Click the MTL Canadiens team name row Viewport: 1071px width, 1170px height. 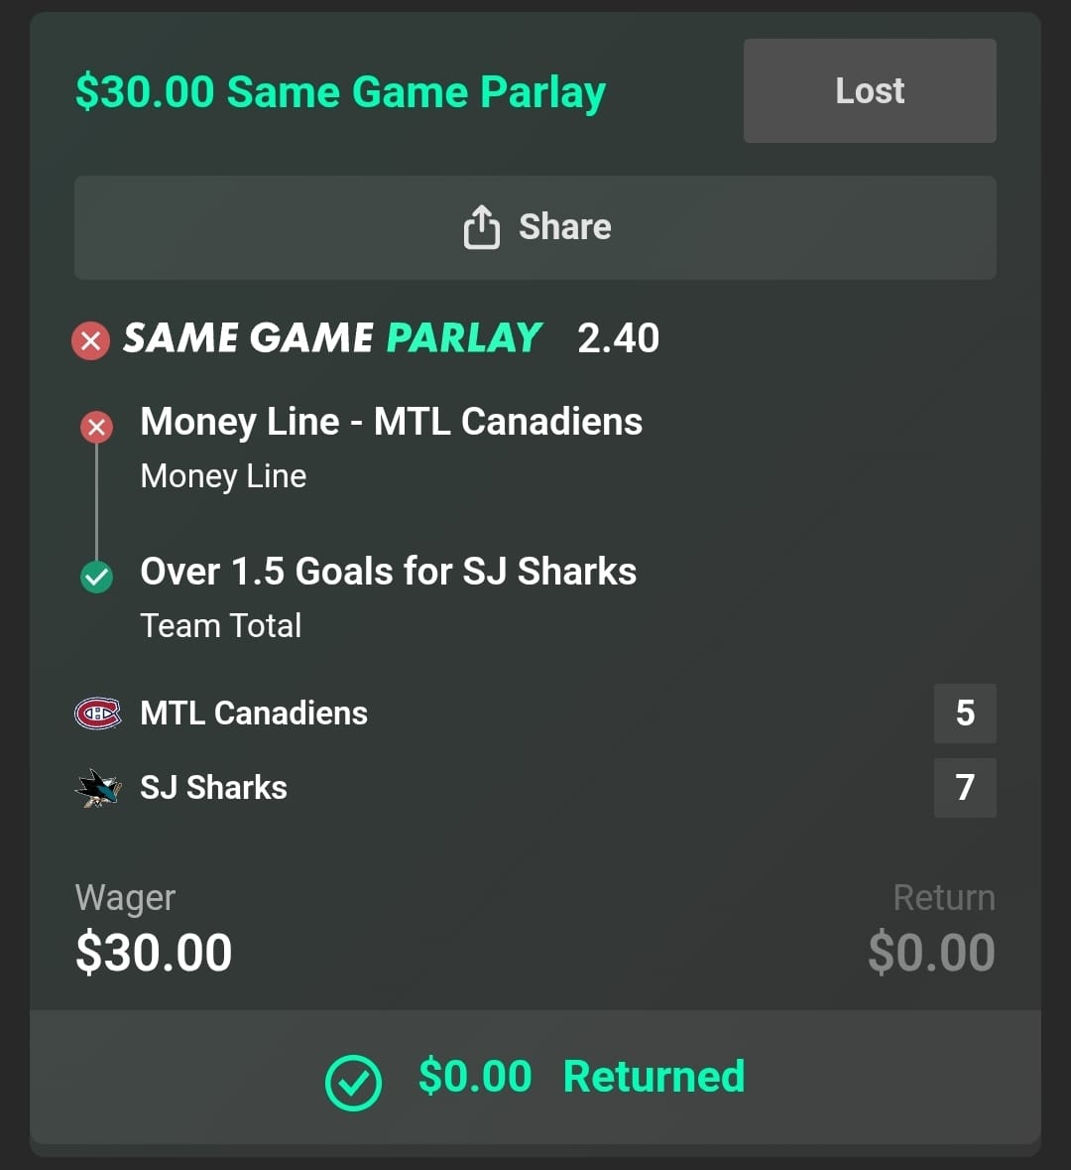(x=254, y=713)
